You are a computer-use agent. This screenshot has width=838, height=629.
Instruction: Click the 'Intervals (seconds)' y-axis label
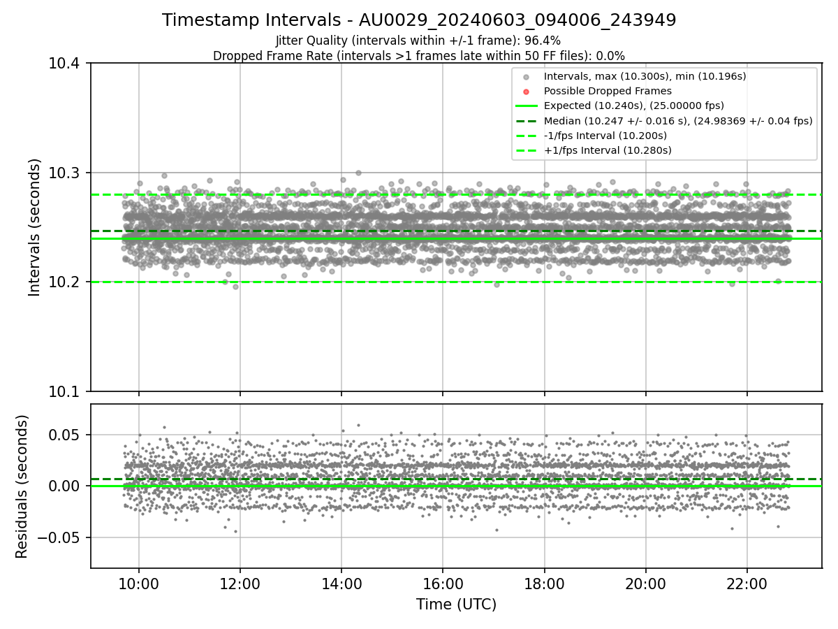tap(35, 227)
